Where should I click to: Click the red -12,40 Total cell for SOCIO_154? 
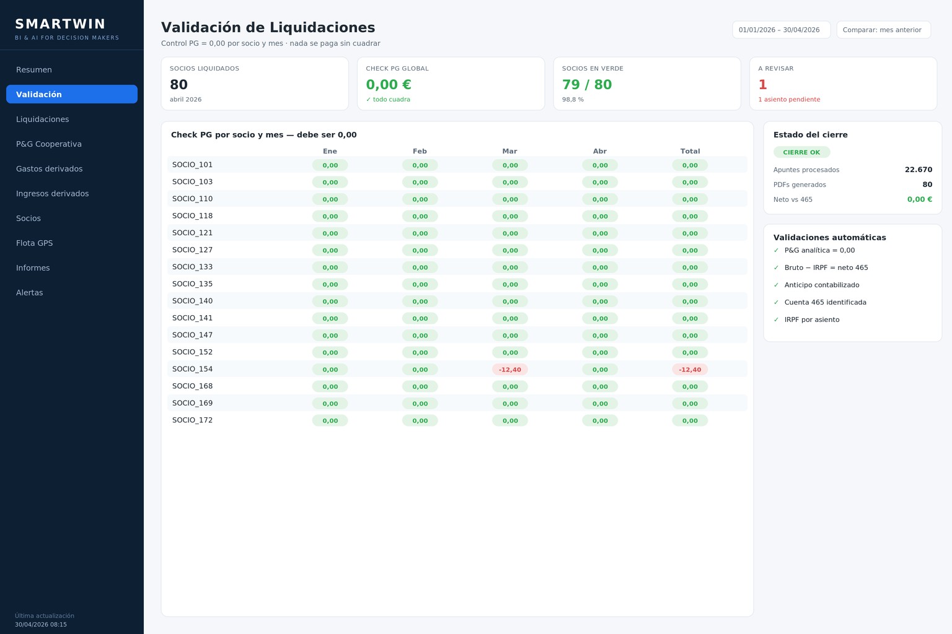point(690,370)
